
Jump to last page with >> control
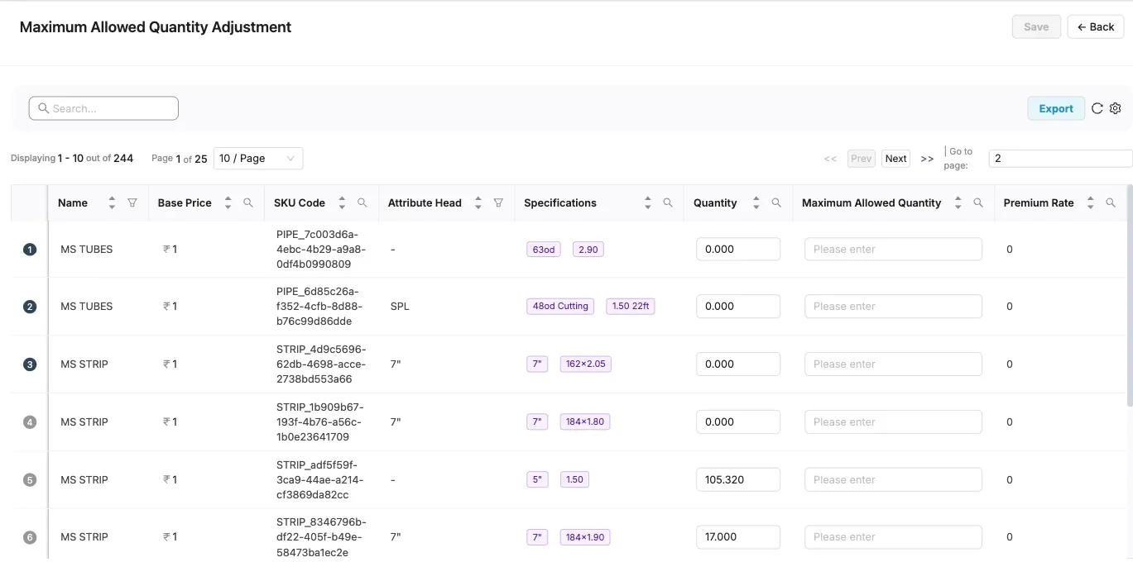[x=927, y=158]
